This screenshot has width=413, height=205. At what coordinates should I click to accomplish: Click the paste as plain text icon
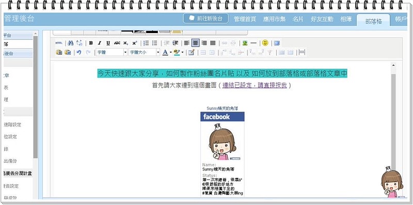tap(59, 53)
